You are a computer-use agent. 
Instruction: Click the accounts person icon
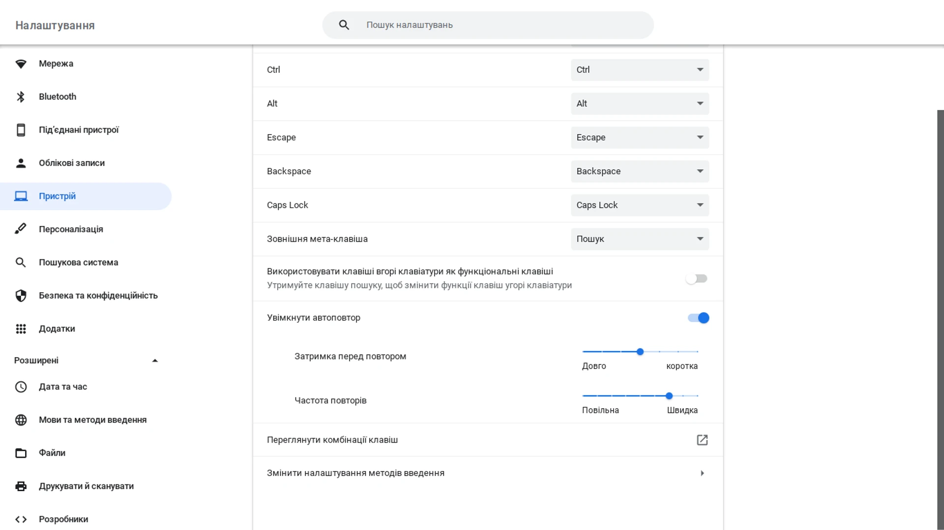pos(21,163)
